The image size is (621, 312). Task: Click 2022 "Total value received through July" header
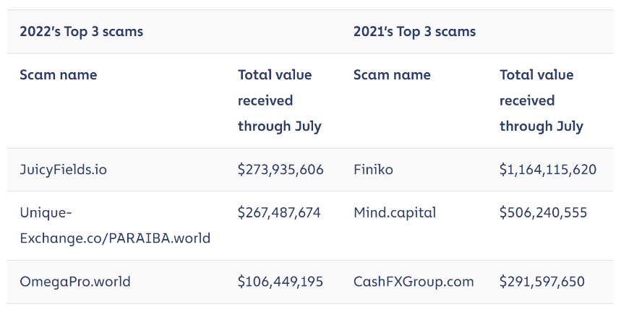pyautogui.click(x=279, y=100)
